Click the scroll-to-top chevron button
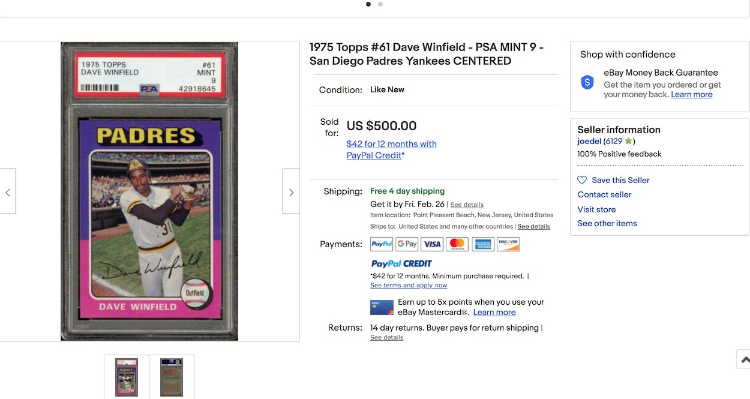Screen dimensions: 750x399 coord(744,359)
